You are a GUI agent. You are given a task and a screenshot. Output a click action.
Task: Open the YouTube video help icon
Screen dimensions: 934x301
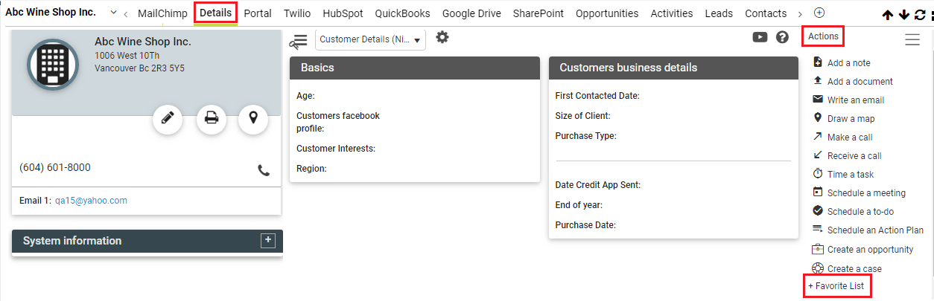(x=760, y=37)
